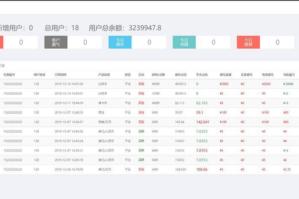
Task: Click the teal 今日充值 stat tile
Action: click(x=184, y=42)
